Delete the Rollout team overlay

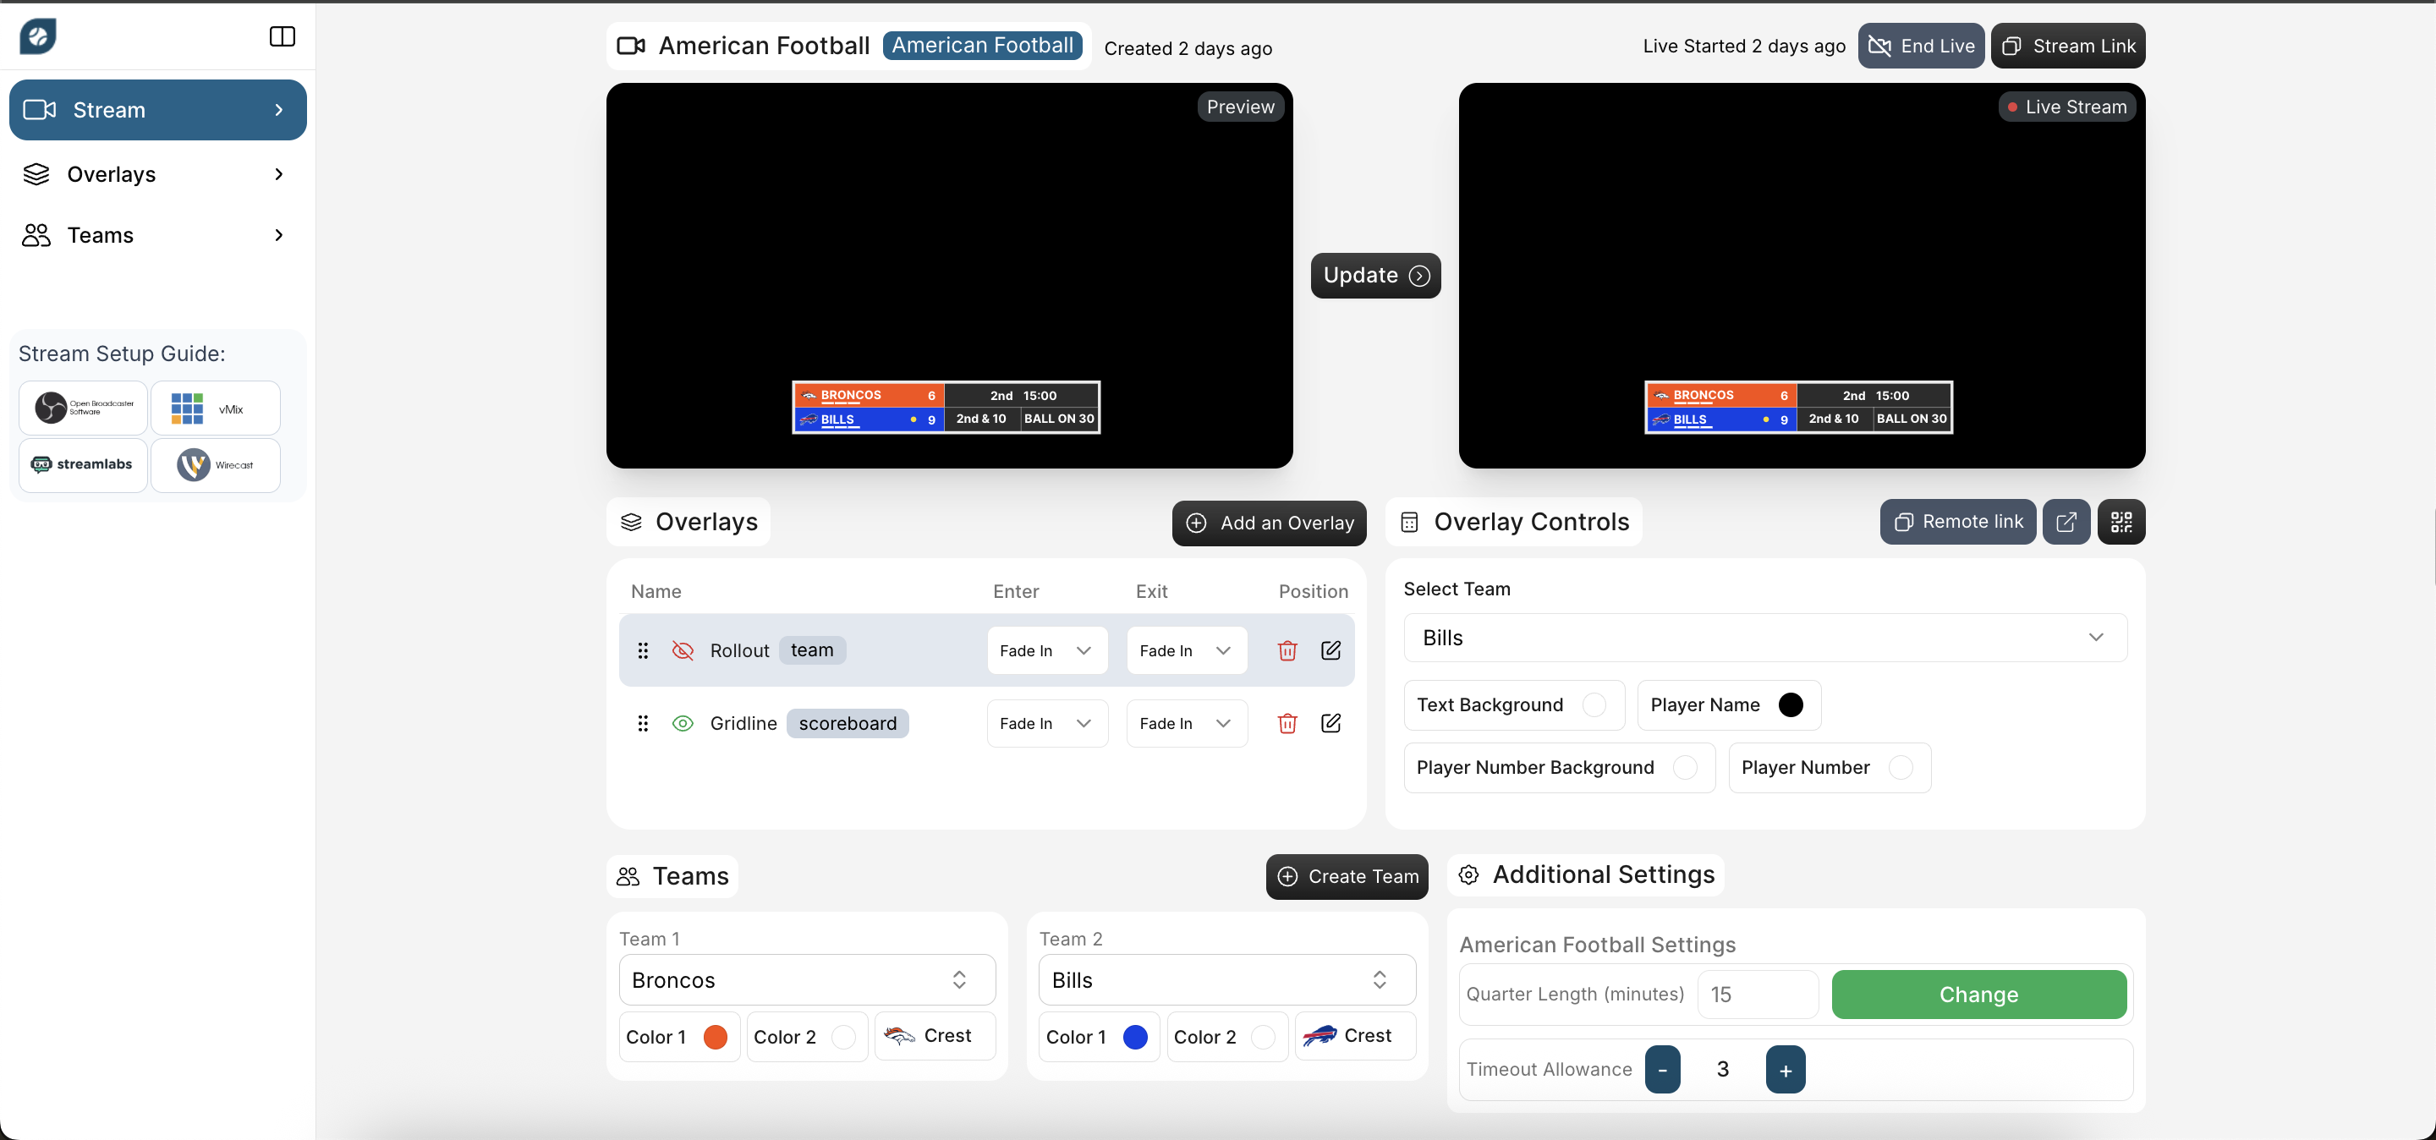[1286, 650]
